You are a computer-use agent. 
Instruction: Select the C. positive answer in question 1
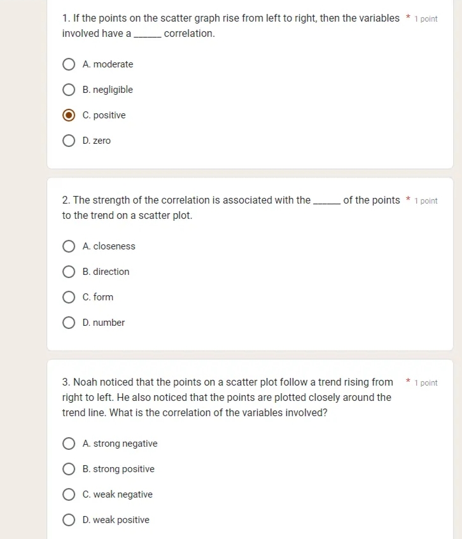69,115
